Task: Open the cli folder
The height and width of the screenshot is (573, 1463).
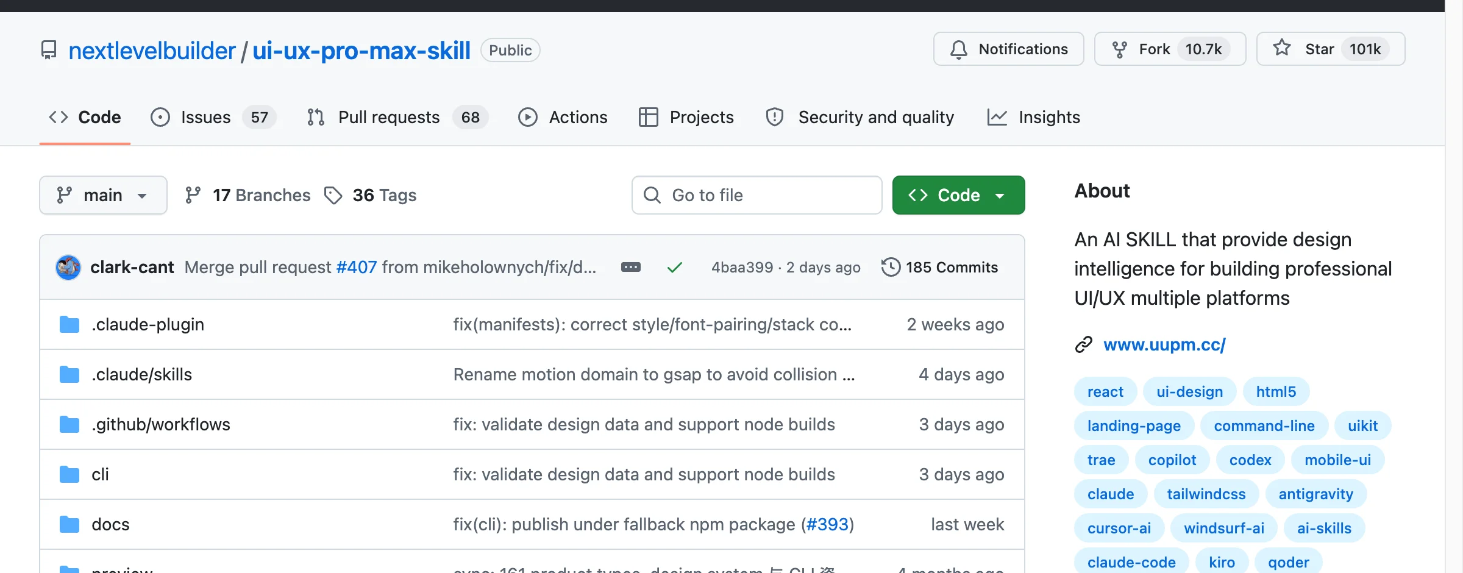Action: 100,474
